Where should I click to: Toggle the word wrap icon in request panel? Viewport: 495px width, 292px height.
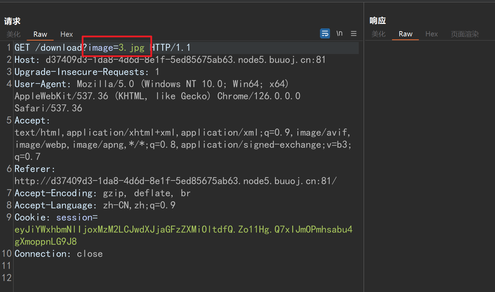pos(325,34)
